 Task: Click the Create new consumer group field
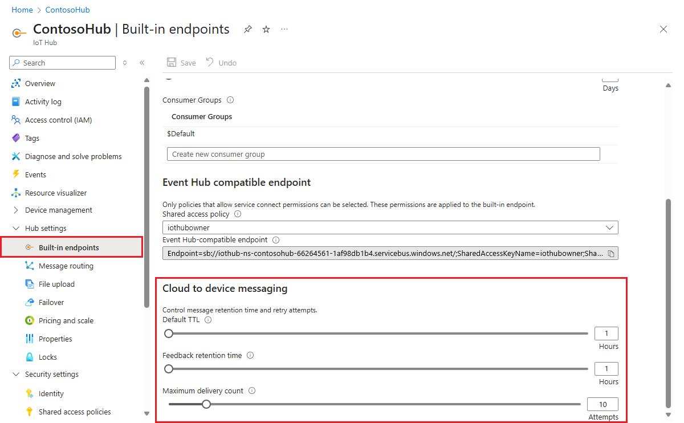tap(383, 153)
